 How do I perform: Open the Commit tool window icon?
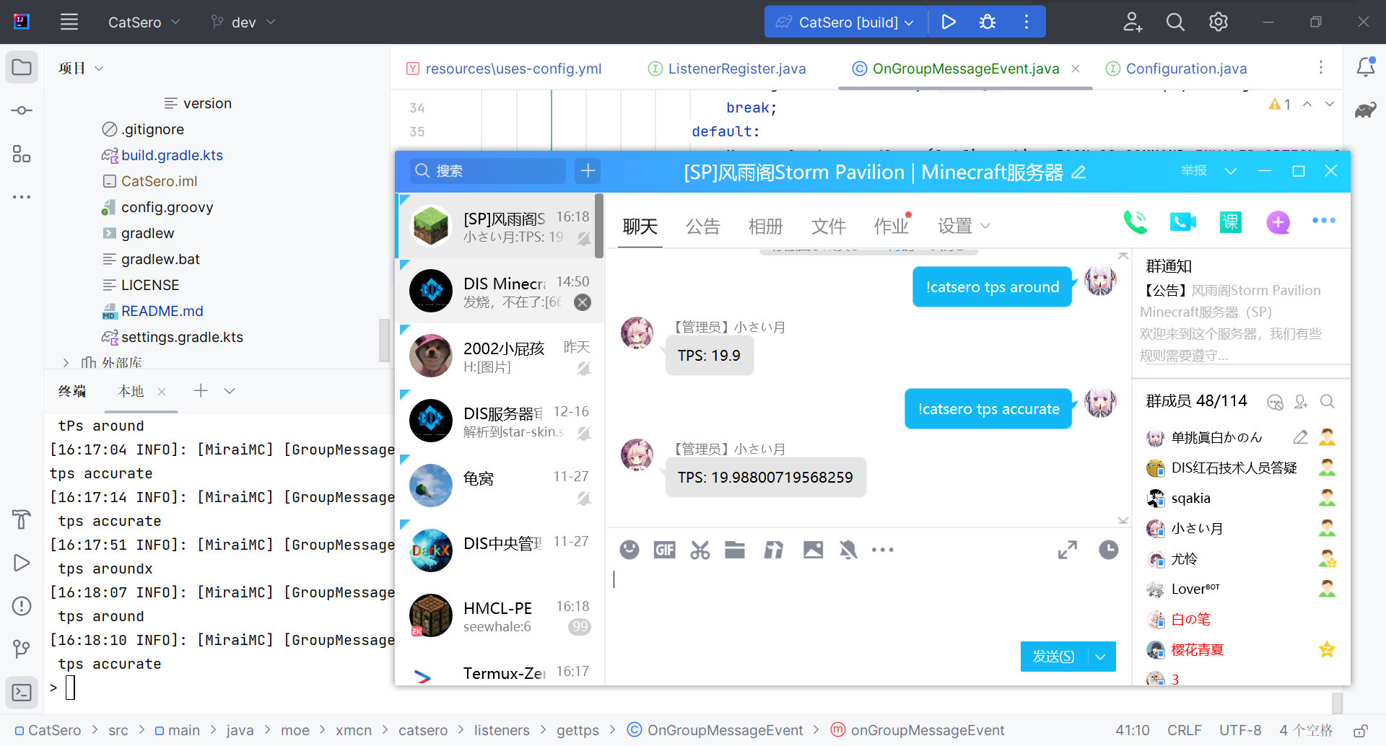[22, 110]
